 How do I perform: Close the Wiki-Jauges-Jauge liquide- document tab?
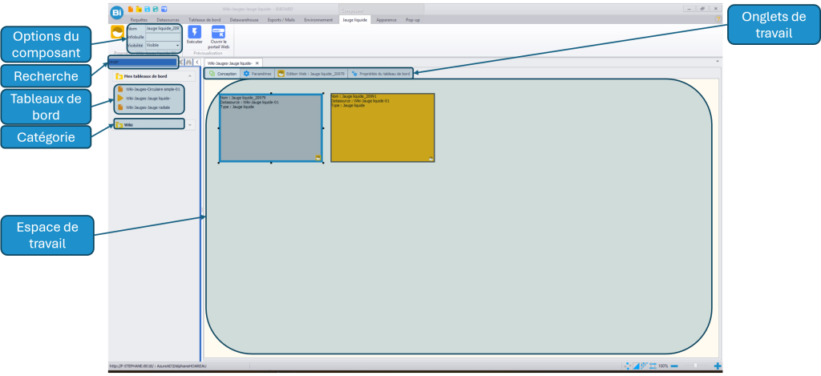257,63
